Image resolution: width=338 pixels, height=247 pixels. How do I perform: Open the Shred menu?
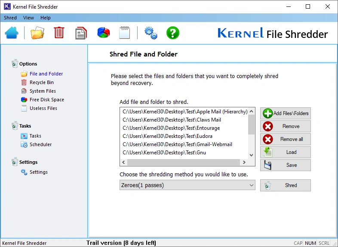click(x=10, y=18)
